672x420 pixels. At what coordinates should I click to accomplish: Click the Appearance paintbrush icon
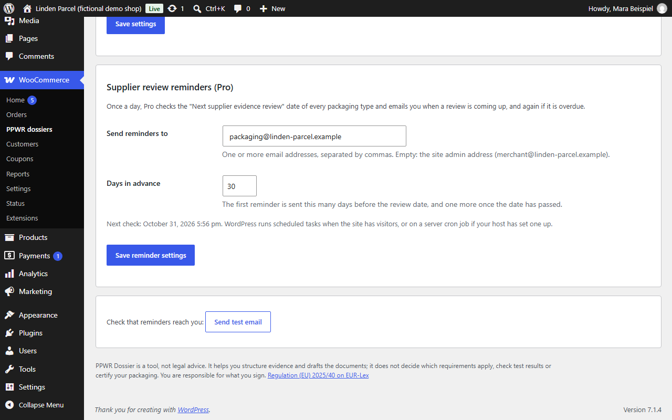(x=9, y=315)
